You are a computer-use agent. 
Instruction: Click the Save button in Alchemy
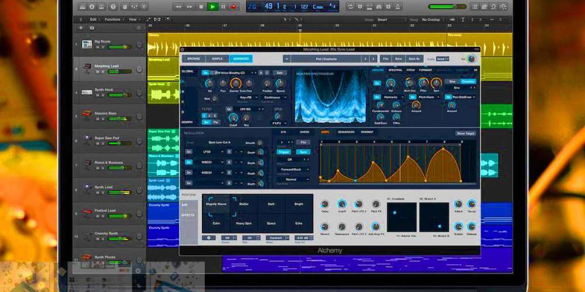[398, 58]
